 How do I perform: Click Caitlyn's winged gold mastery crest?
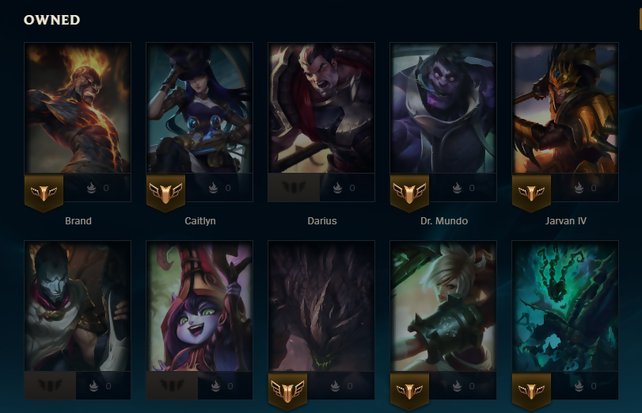tap(165, 193)
